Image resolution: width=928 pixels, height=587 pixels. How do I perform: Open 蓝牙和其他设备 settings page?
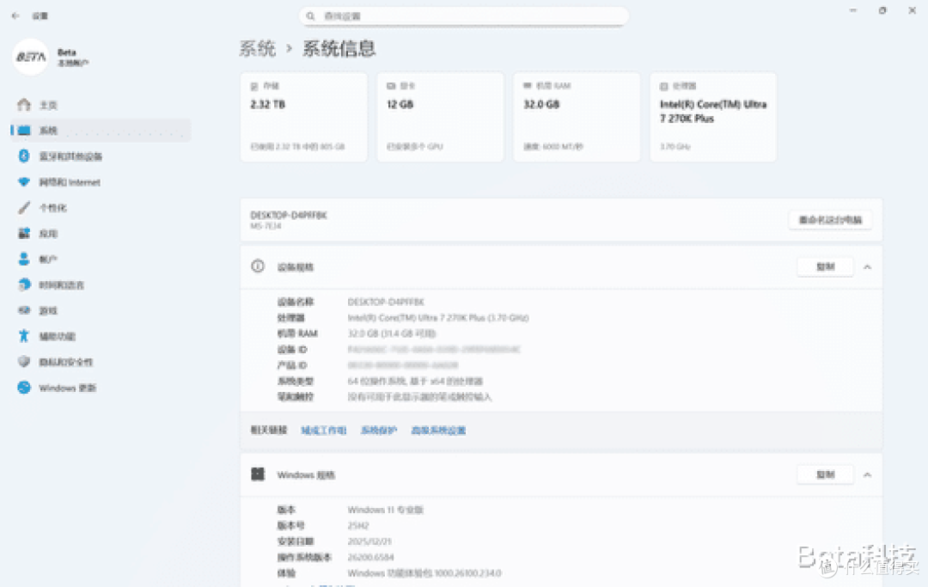(x=101, y=156)
